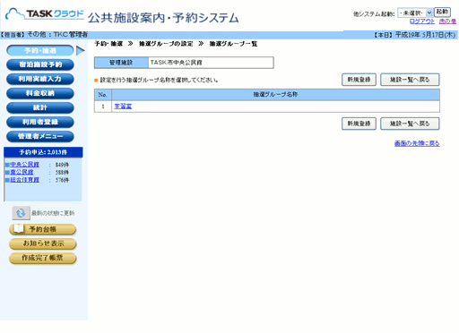The height and width of the screenshot is (333, 459).
Task: Click the TASKクラウド cloud logo
Action: click(x=45, y=14)
